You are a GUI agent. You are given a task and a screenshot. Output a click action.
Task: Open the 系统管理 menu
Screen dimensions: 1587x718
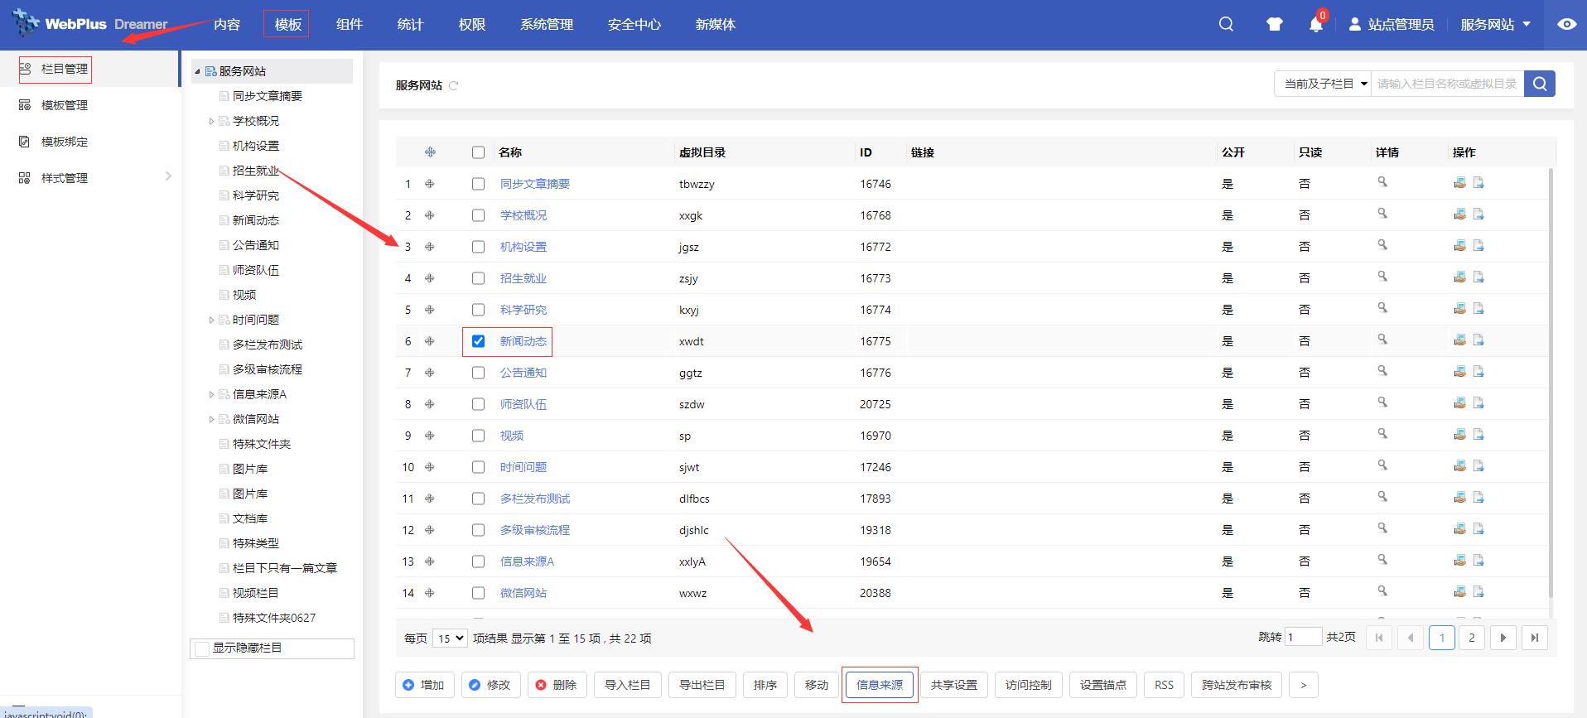[546, 24]
